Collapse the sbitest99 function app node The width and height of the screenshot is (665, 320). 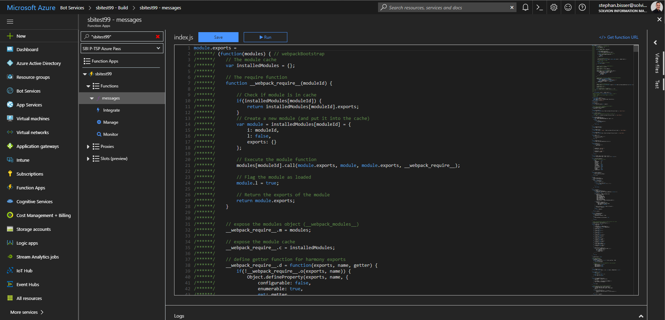85,74
